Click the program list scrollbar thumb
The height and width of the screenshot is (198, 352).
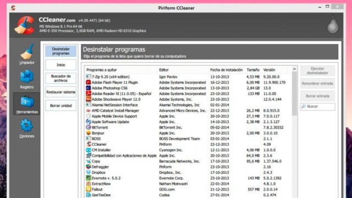294,94
